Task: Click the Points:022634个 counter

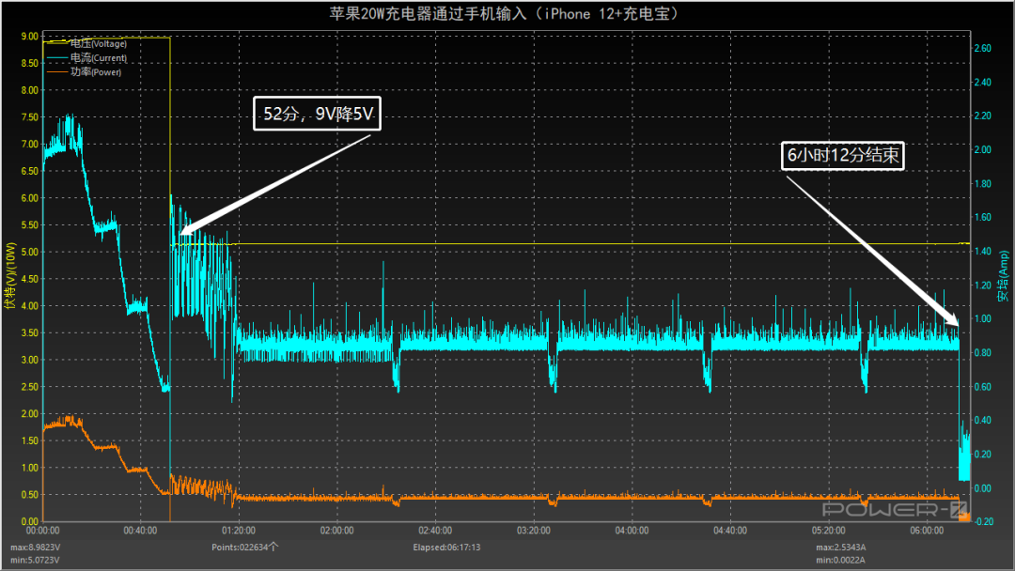Action: point(244,548)
